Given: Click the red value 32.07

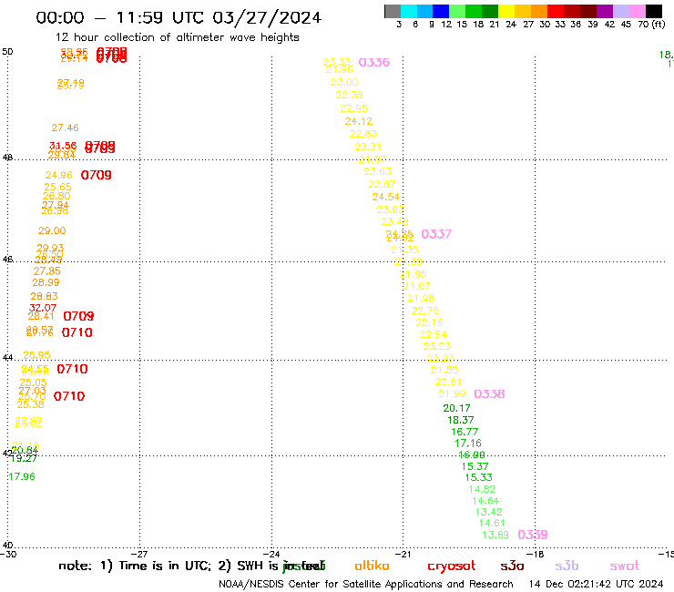Looking at the screenshot, I should click(43, 308).
